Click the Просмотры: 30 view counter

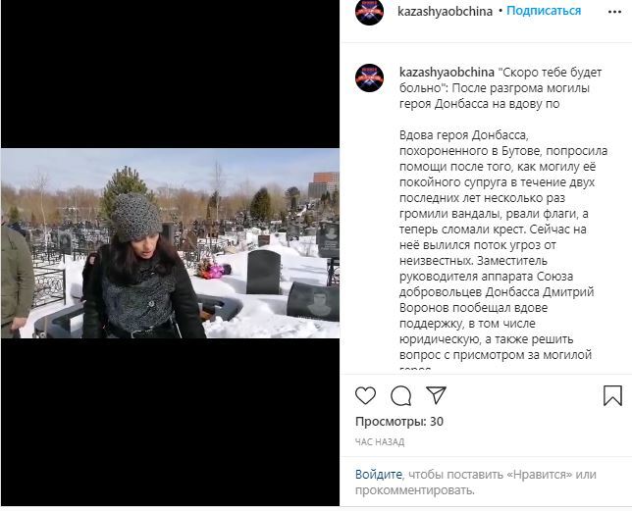(x=399, y=422)
